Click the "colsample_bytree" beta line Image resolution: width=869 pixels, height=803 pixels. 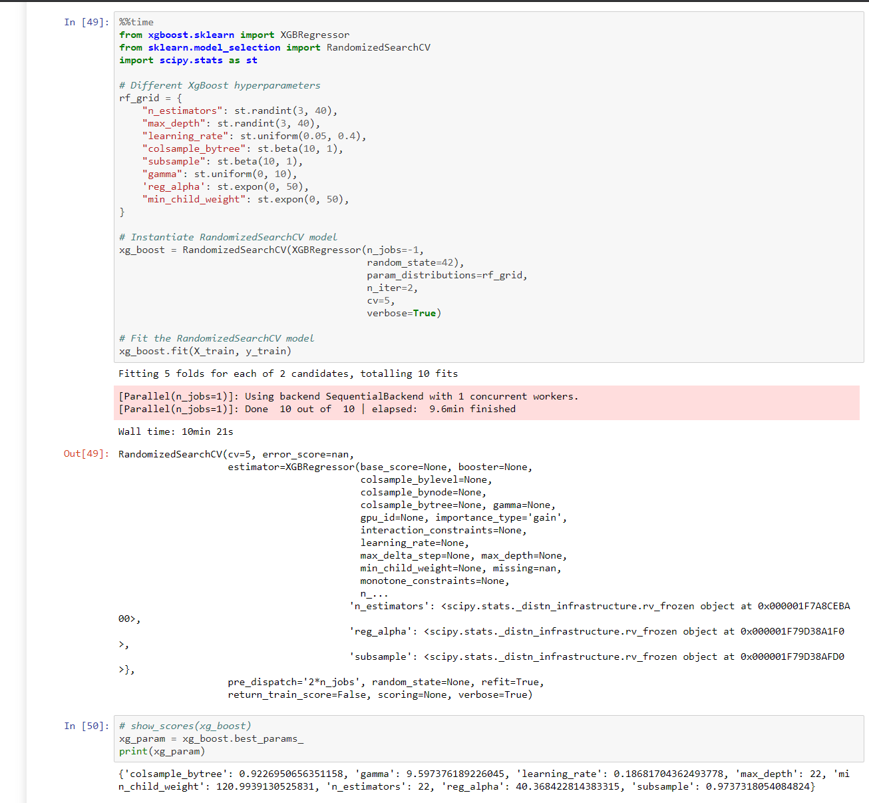click(243, 148)
